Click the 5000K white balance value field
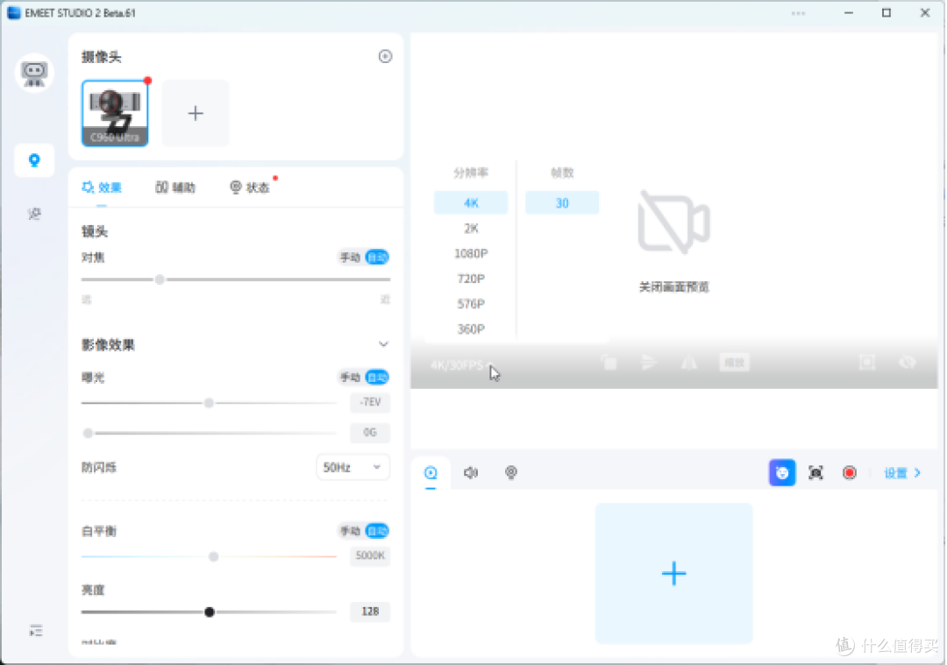 point(370,555)
